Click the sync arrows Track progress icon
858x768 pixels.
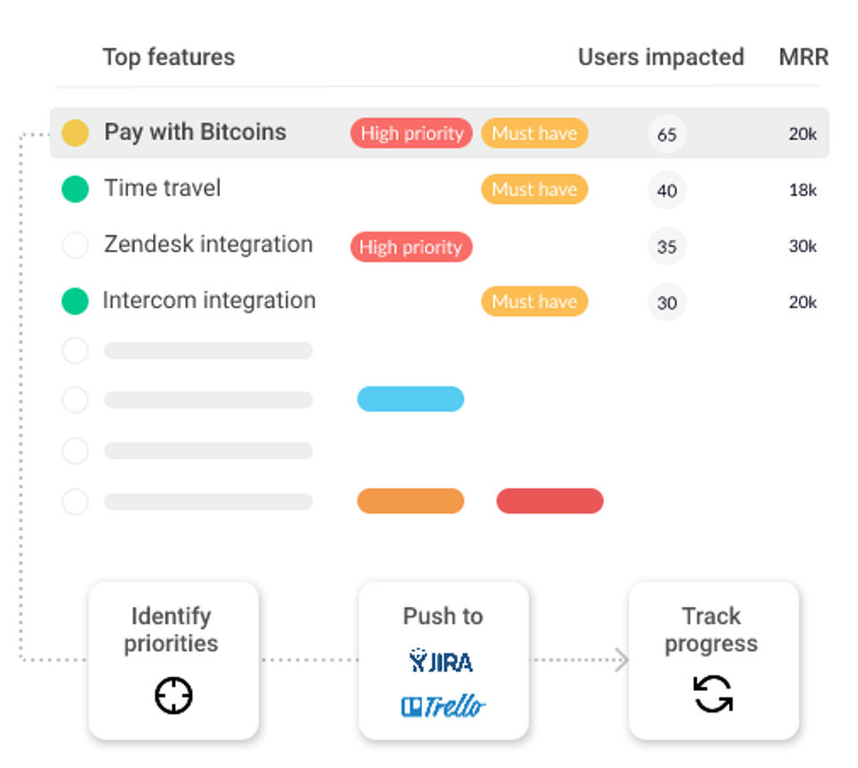point(712,694)
